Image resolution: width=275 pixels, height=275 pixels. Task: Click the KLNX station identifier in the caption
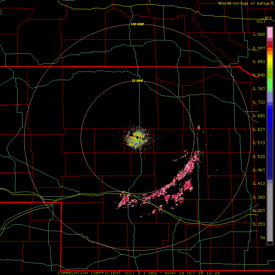click(171, 273)
